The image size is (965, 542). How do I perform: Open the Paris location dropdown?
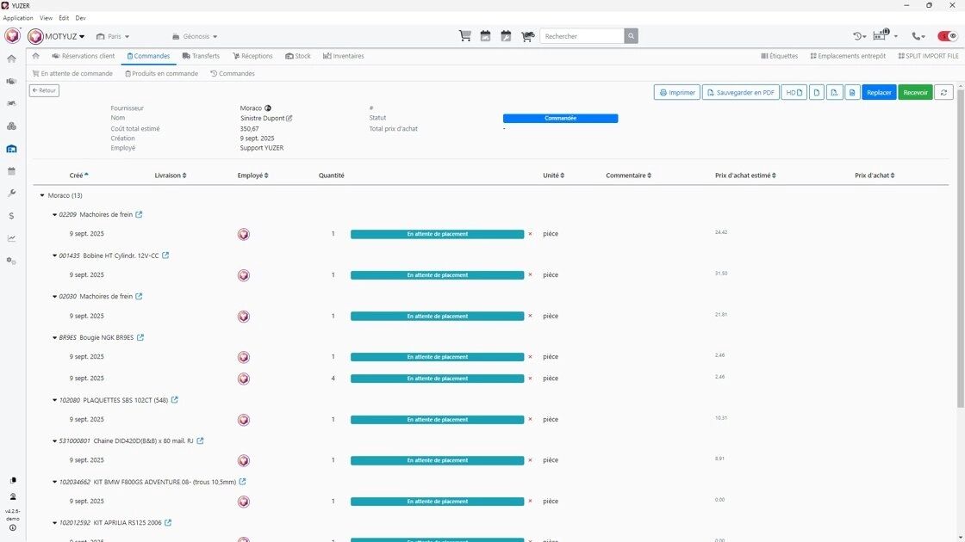[x=113, y=36]
